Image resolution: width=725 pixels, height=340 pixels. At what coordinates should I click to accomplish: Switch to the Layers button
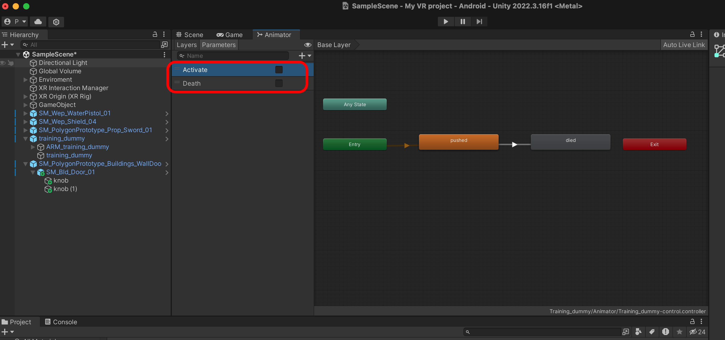click(186, 45)
